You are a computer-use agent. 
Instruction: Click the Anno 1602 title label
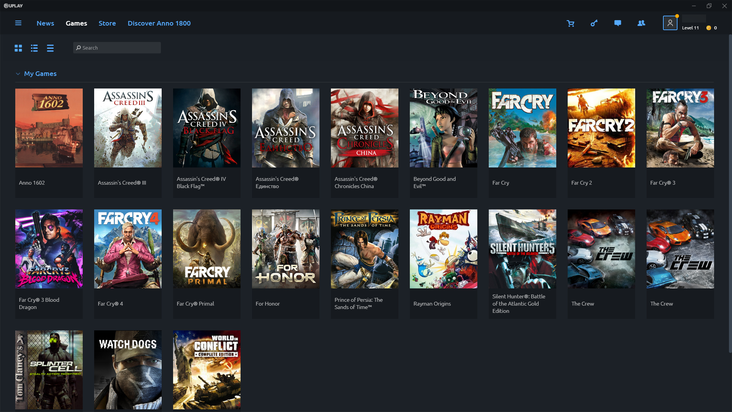(x=32, y=183)
